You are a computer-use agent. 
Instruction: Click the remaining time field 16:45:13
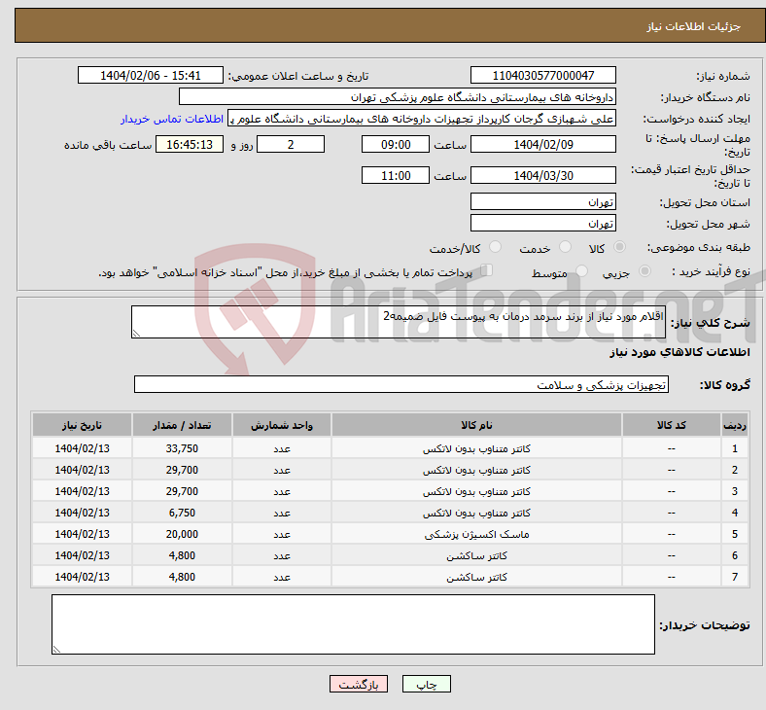point(190,144)
